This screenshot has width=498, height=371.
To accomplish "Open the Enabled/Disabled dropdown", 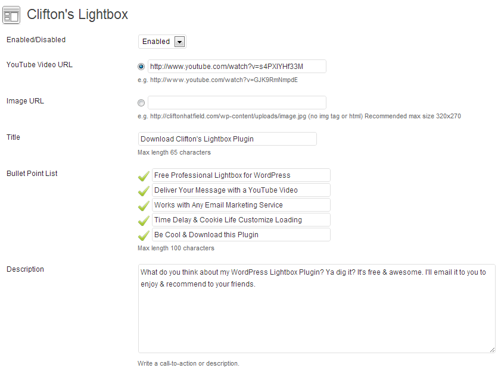I will pos(162,42).
